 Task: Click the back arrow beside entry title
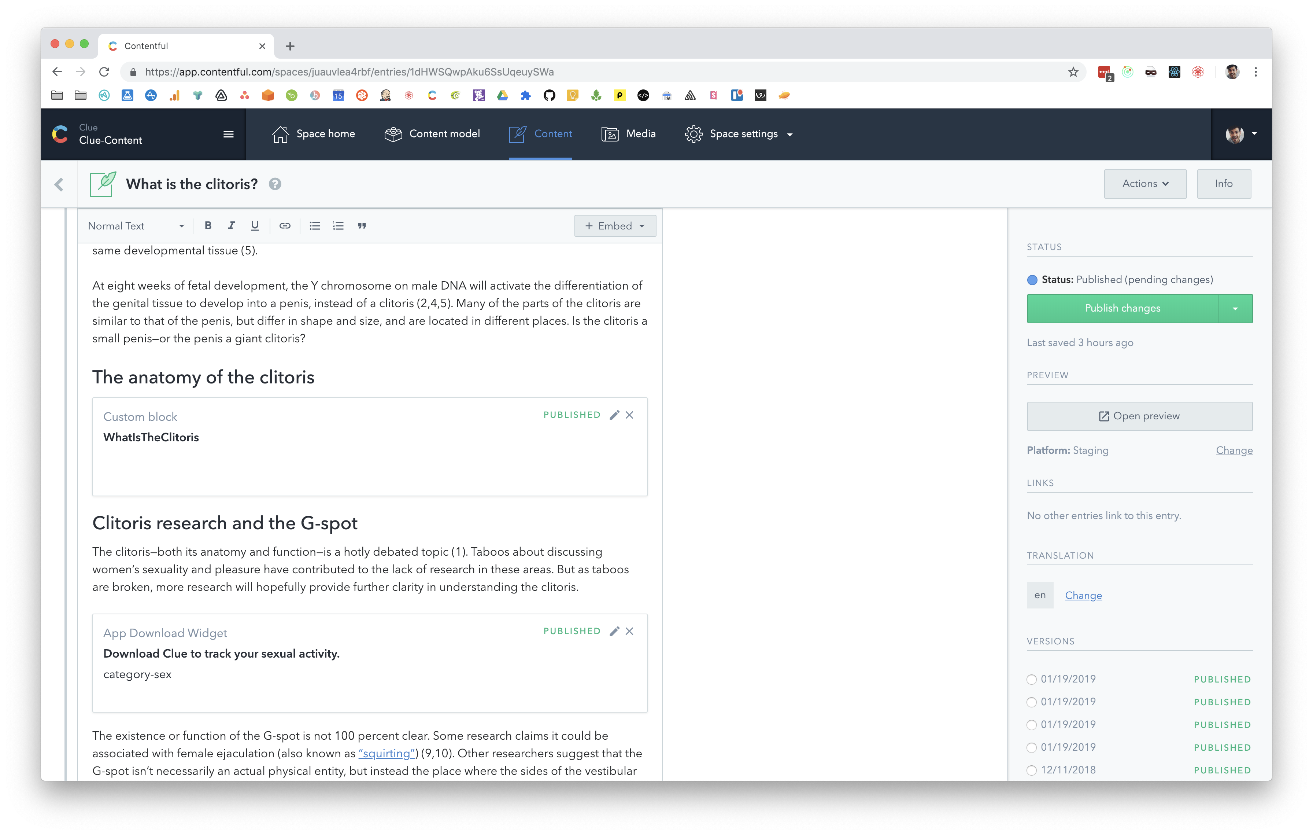pos(59,184)
